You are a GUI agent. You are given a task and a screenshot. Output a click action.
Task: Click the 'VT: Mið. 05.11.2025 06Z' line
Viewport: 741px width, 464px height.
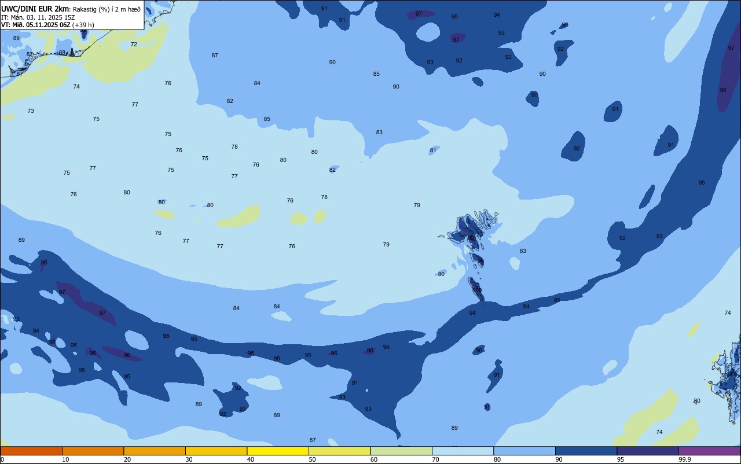point(35,25)
